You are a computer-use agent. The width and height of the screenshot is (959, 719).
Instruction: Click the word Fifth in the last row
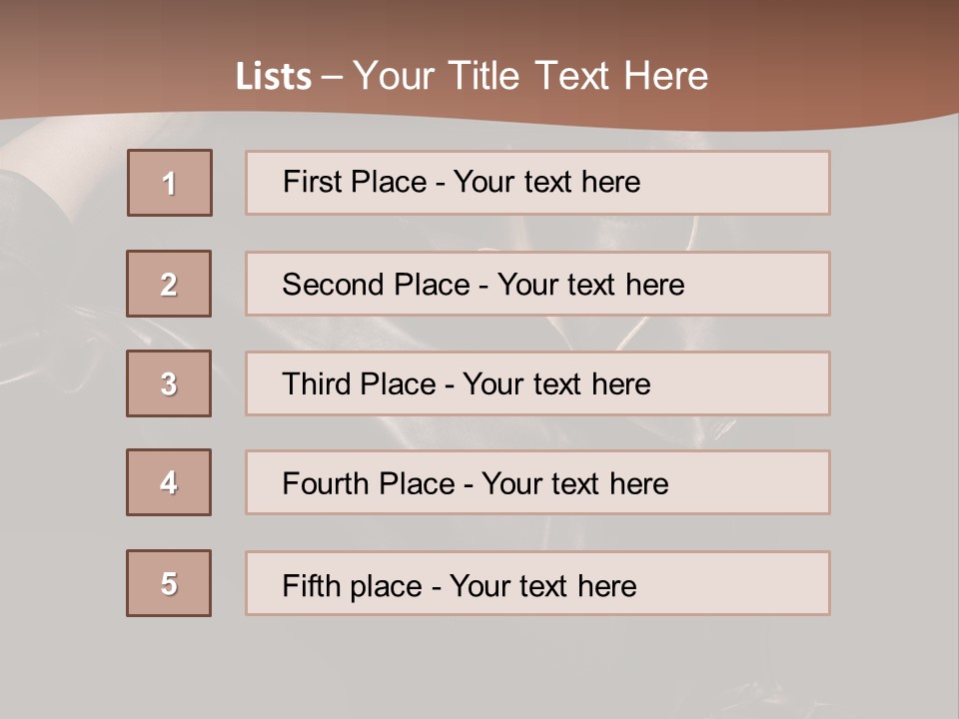(x=312, y=585)
